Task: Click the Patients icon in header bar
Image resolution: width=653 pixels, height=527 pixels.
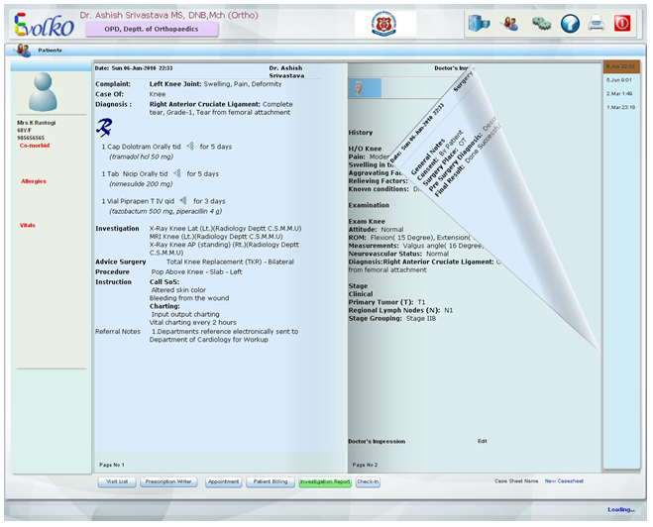Action: pyautogui.click(x=23, y=50)
